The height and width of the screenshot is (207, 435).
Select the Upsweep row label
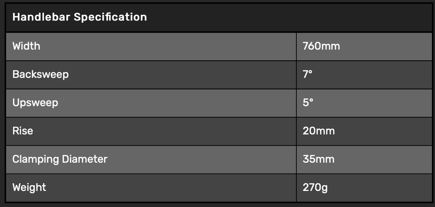tap(35, 103)
